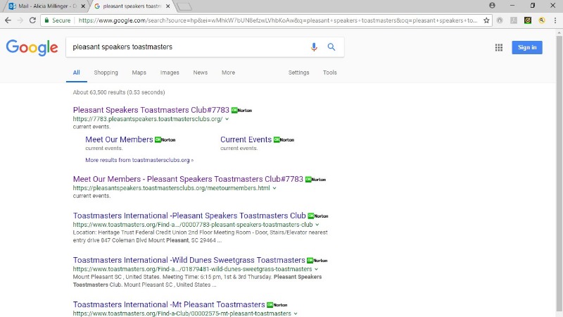Viewport: 563px width, 317px height.
Task: Open the arrow beside wild-dunes-sweetgrass-toastmasters URL
Action: pos(317,269)
